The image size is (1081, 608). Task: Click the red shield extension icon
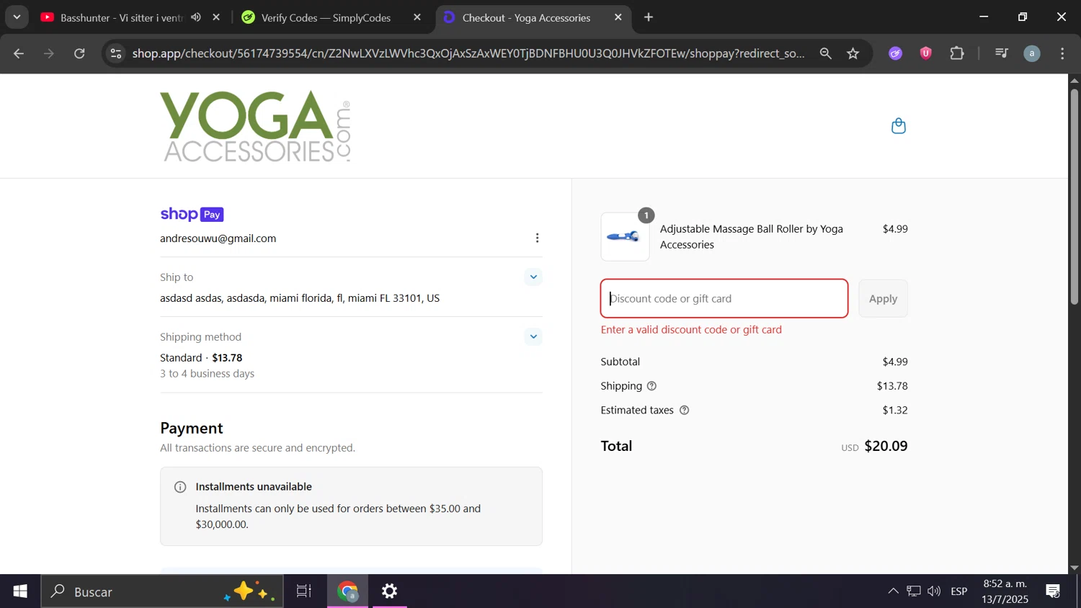pos(926,53)
